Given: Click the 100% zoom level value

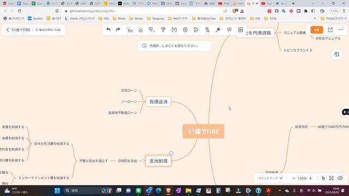Looking at the screenshot, I should 302,178.
